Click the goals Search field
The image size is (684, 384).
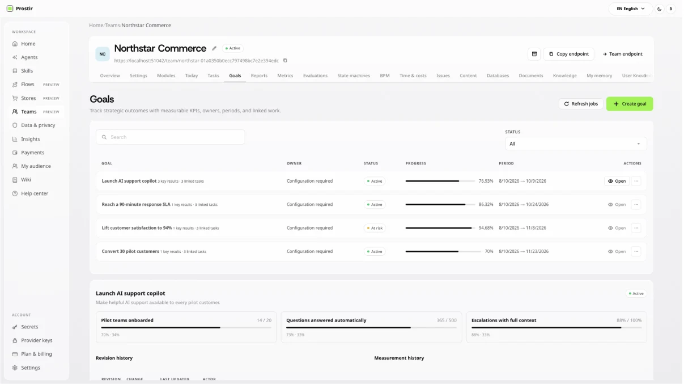click(171, 137)
